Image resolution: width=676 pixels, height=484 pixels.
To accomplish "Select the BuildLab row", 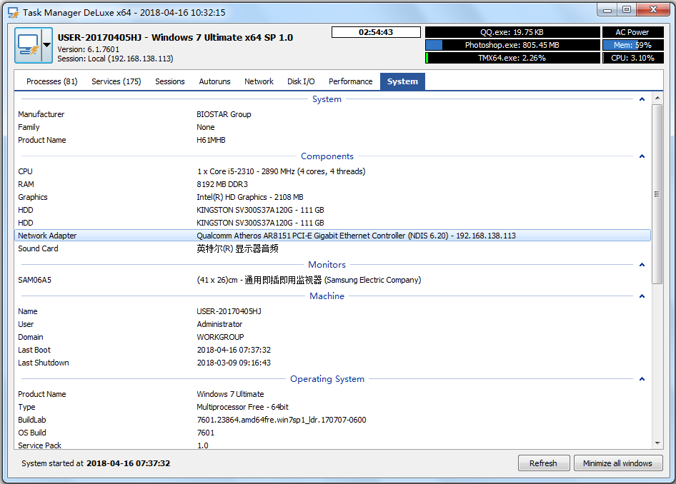I will 332,420.
